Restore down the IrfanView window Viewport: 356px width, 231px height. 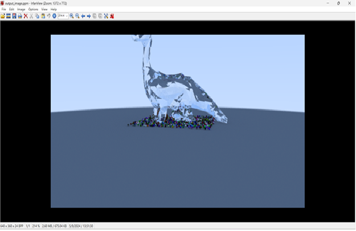tap(338, 3)
